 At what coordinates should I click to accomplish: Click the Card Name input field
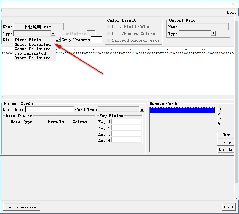pos(50,109)
